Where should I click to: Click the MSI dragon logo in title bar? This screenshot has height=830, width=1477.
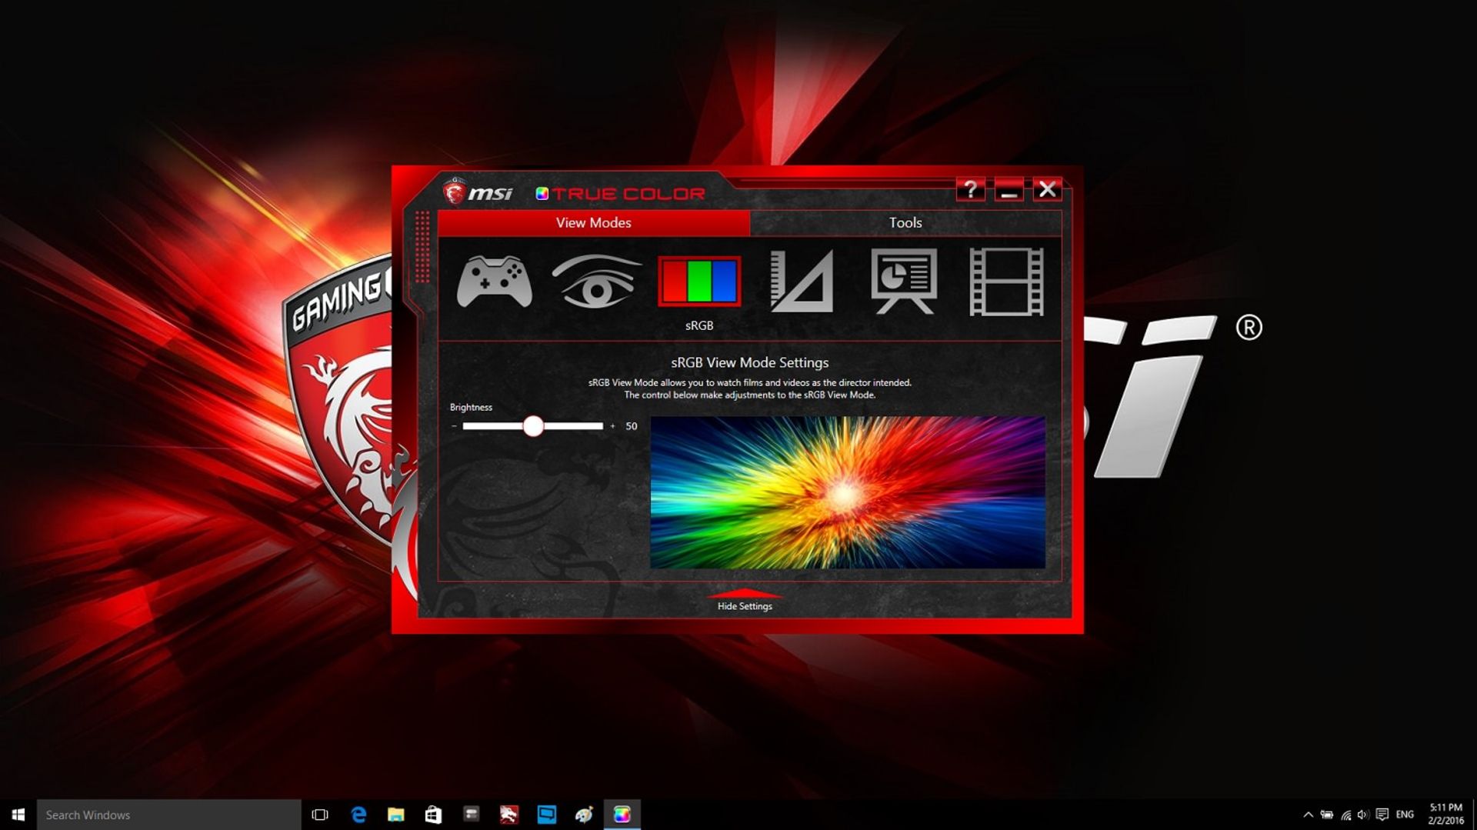(454, 192)
